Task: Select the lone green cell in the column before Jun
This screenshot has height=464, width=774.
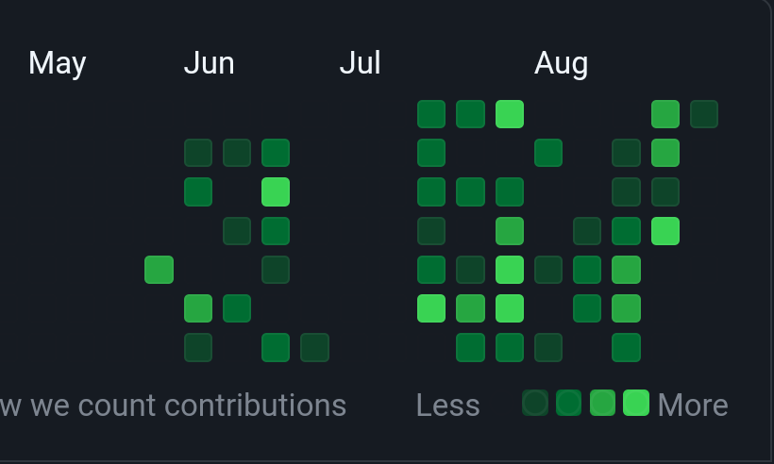Action: tap(159, 270)
